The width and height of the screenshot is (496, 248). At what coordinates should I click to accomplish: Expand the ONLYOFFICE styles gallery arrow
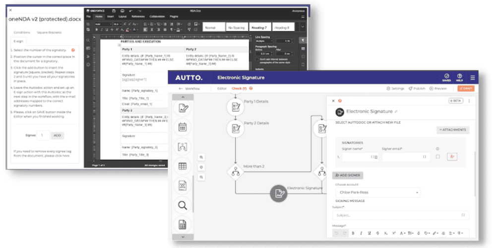303,27
